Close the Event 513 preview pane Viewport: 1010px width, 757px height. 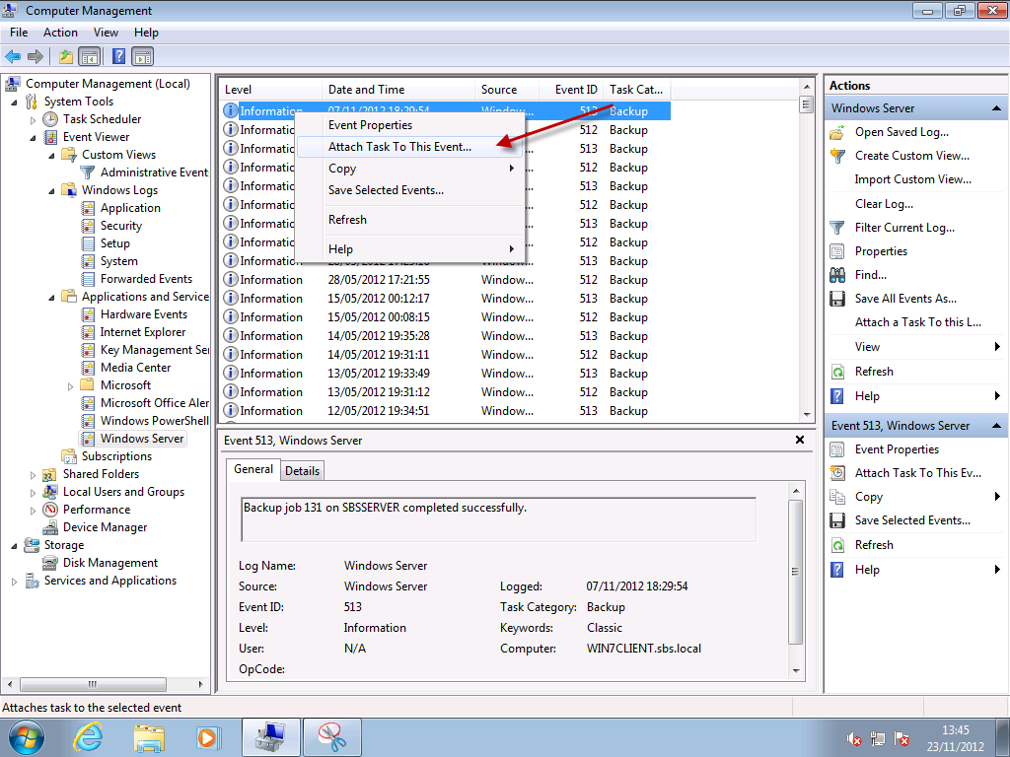click(799, 441)
